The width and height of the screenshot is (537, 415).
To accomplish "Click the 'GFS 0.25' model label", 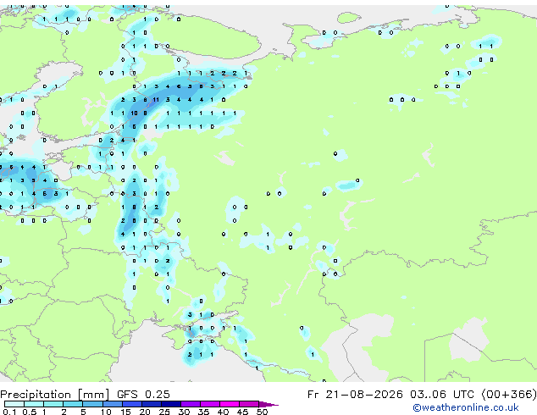I will pos(143,395).
